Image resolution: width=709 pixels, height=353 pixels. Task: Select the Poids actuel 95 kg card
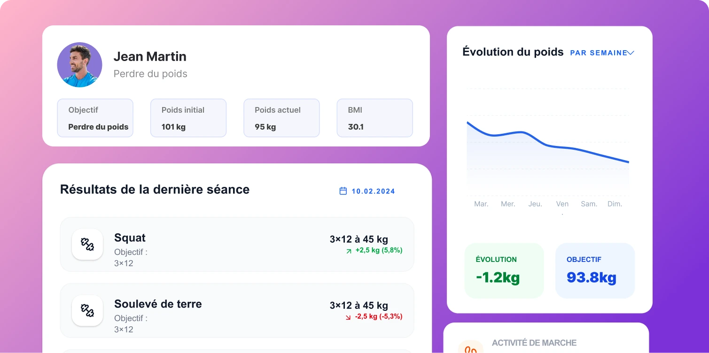281,118
